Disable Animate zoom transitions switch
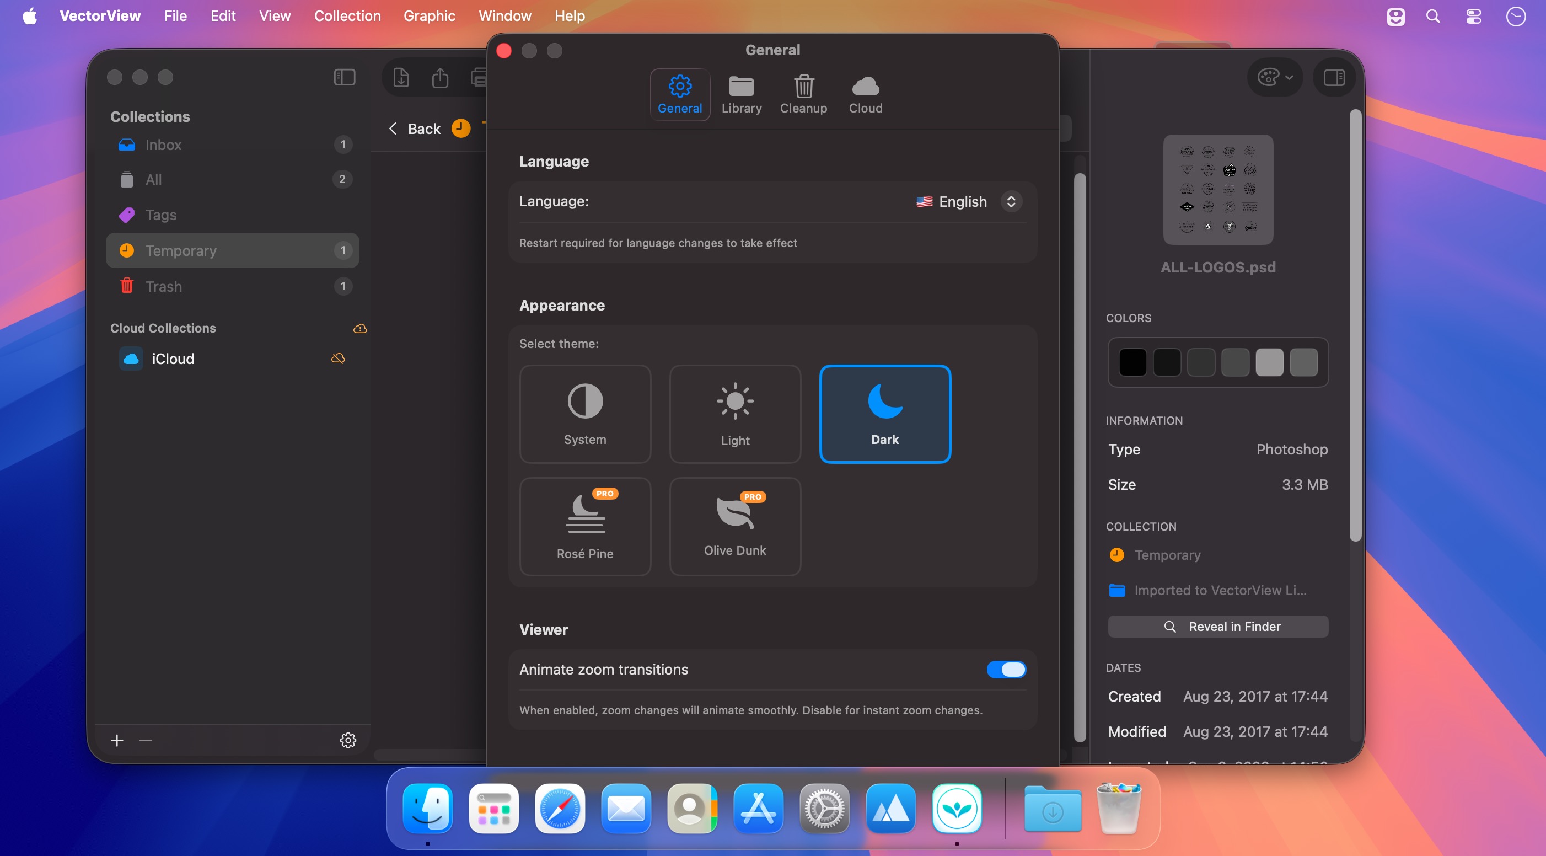Image resolution: width=1546 pixels, height=856 pixels. (x=1006, y=670)
